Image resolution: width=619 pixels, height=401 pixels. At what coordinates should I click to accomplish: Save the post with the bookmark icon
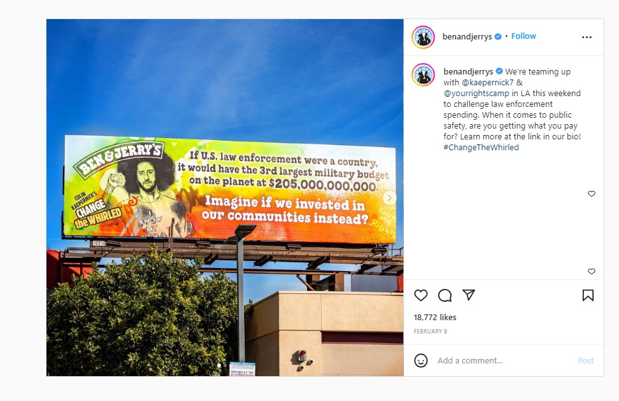tap(588, 295)
